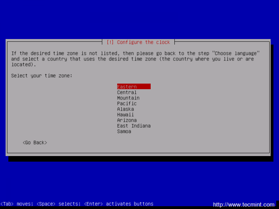Click the quoted Choose language text
The height and width of the screenshot is (209, 279).
[x=236, y=53]
